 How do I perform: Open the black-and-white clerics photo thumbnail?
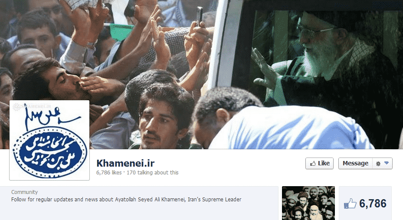point(308,203)
